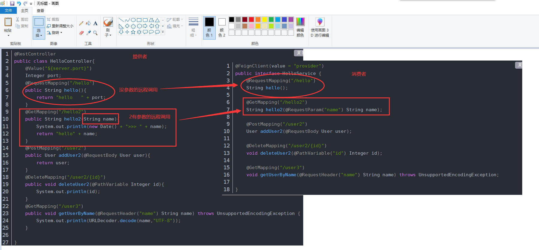Pick the Down arrow shape
The width and height of the screenshot is (539, 250).
[121, 32]
